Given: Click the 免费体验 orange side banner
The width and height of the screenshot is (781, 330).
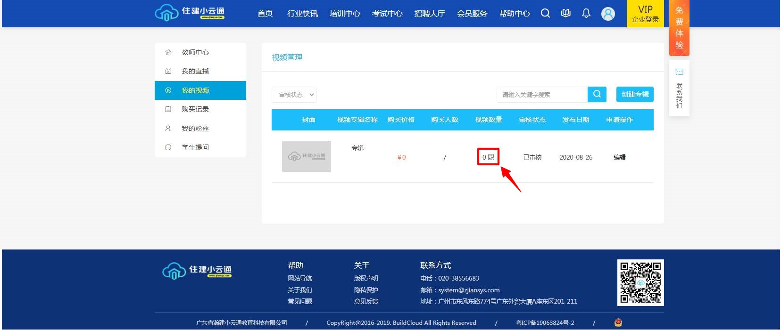Looking at the screenshot, I should [679, 28].
